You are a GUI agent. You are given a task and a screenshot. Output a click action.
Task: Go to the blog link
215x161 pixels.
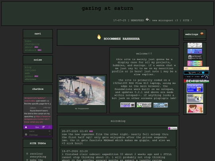click(x=28, y=67)
